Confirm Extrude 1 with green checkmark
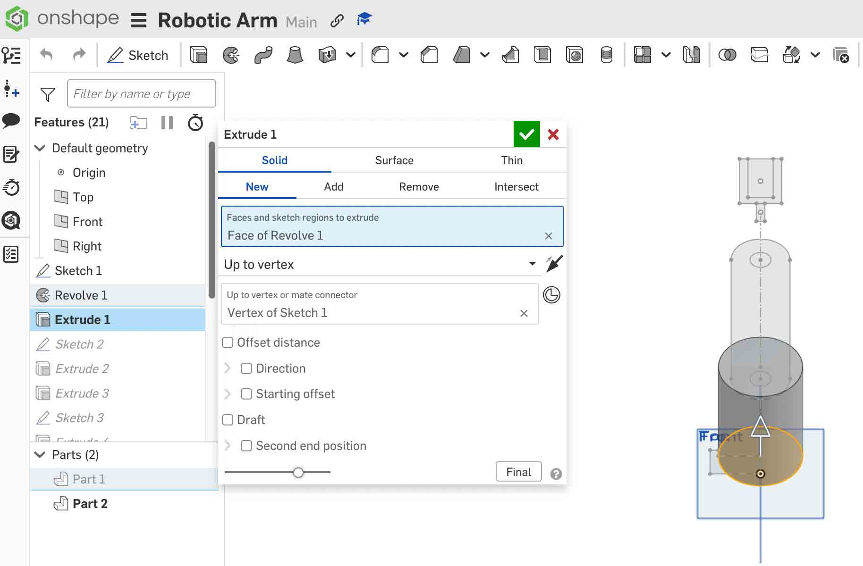Screen dimensions: 863x566 [x=526, y=134]
